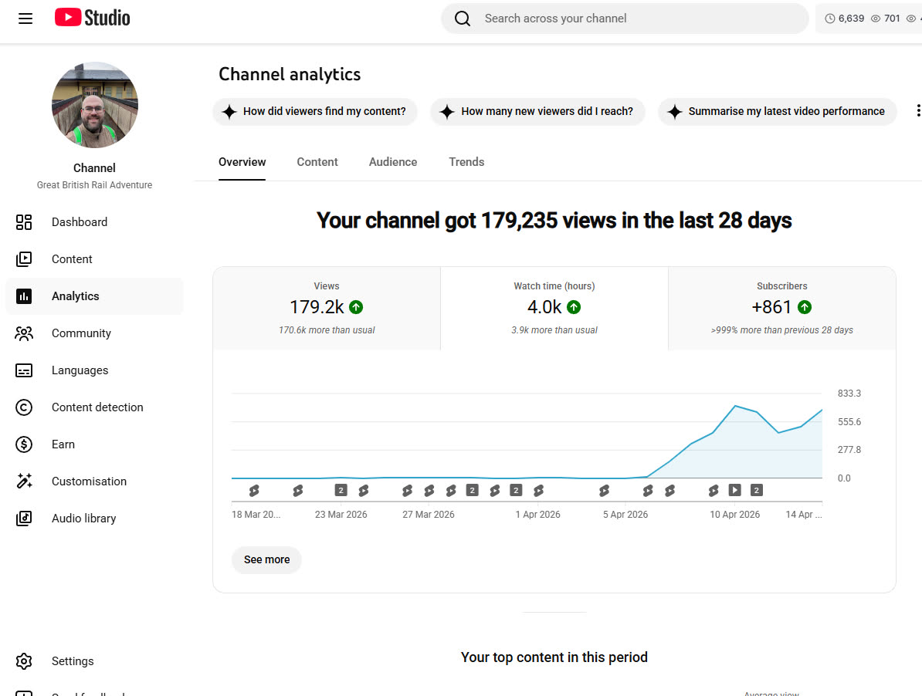Click the magnifying glass search icon
The image size is (922, 696).
(463, 19)
